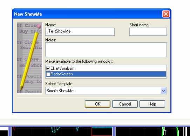
Task: Click the pencil illustration image
Action: click(x=29, y=58)
